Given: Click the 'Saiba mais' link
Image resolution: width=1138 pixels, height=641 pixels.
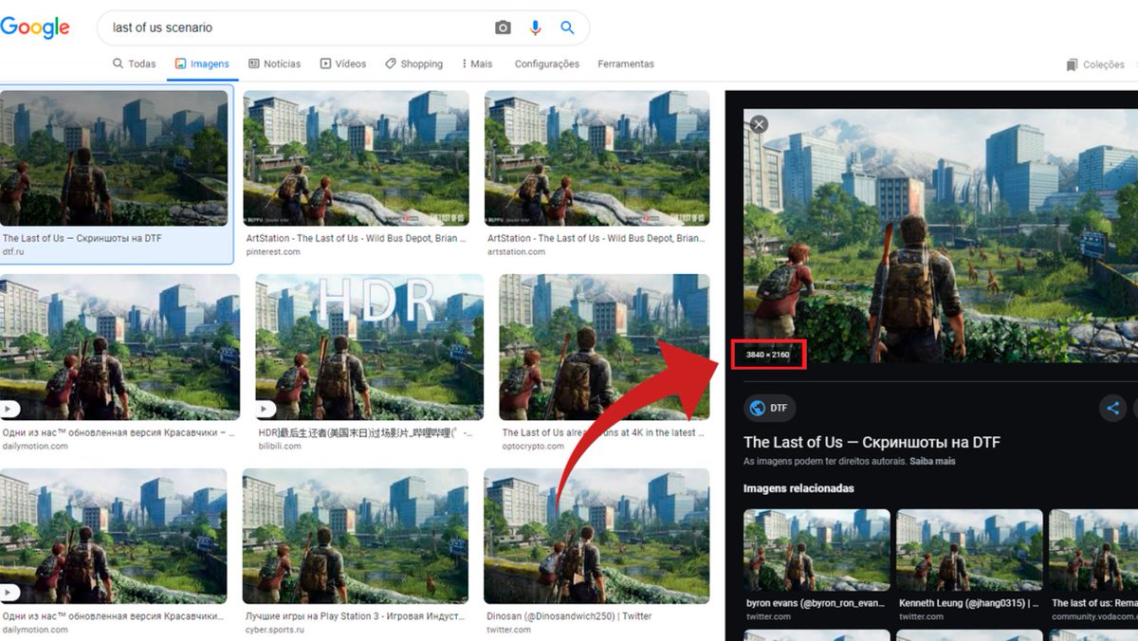Looking at the screenshot, I should point(932,462).
